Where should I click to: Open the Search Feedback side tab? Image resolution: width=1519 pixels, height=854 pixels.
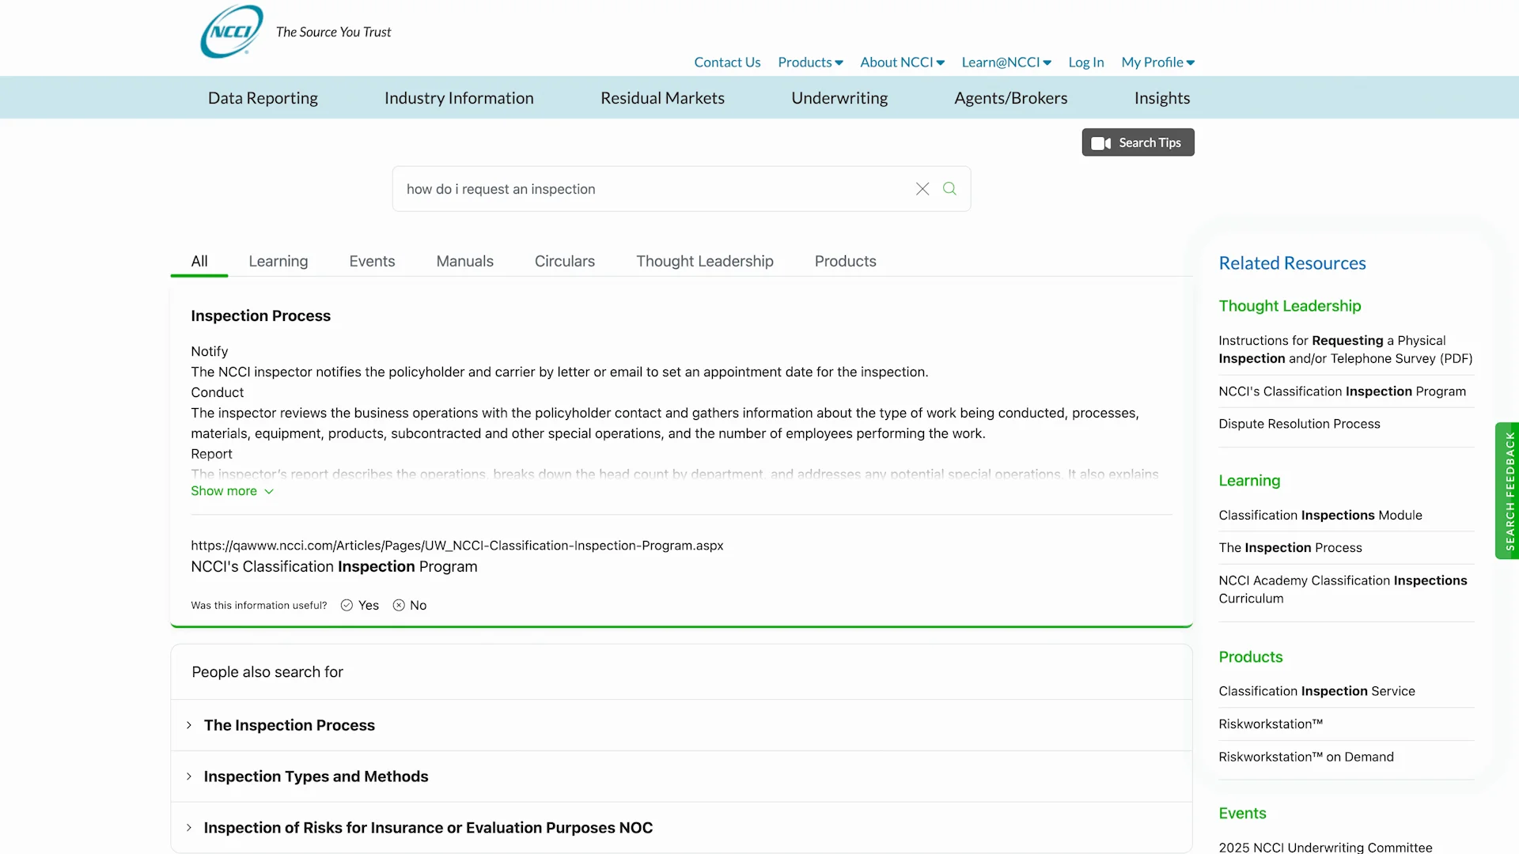pos(1508,490)
